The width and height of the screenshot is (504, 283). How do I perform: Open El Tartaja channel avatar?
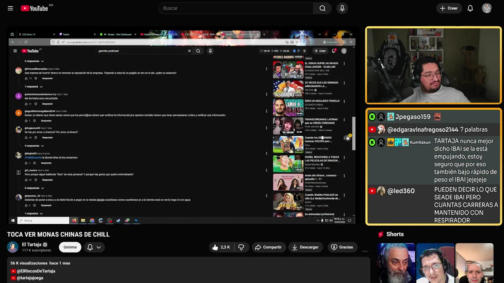[13, 247]
